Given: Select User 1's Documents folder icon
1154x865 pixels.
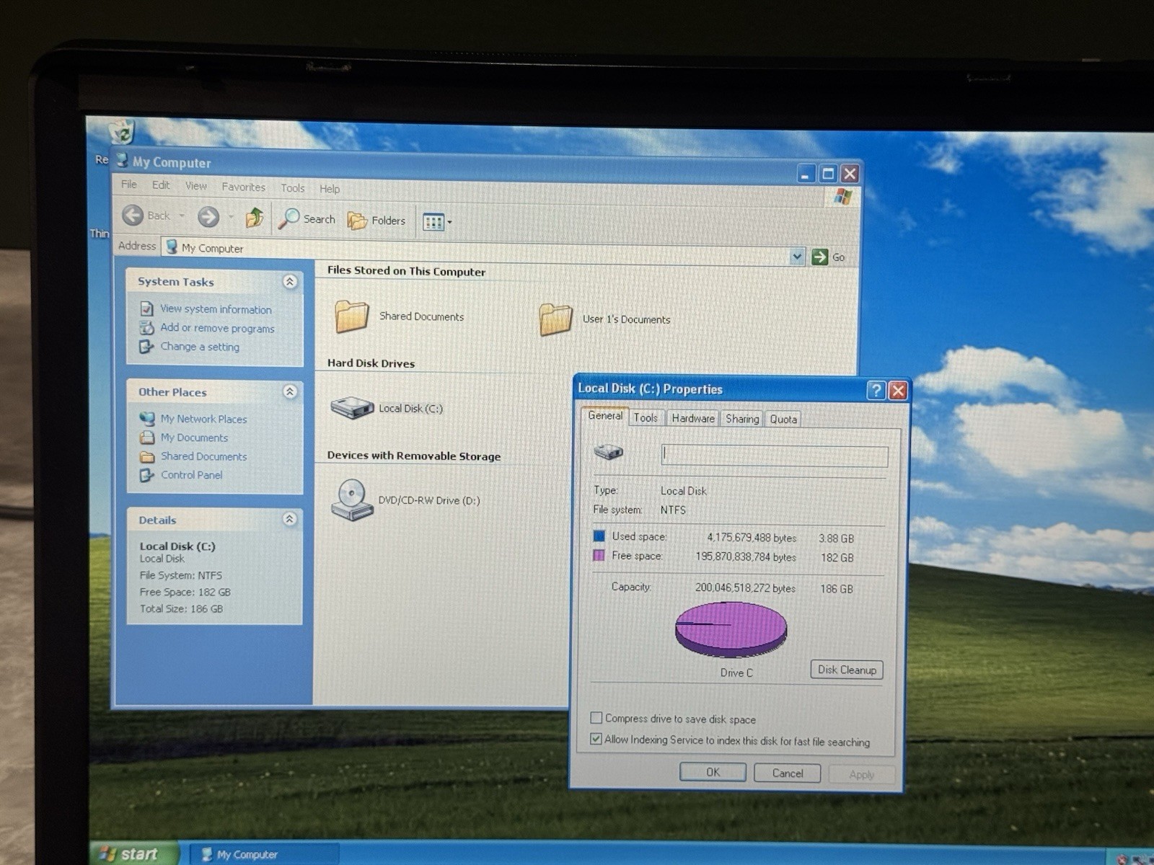Looking at the screenshot, I should coord(555,319).
